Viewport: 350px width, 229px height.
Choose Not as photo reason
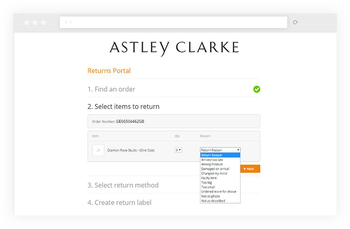(x=220, y=196)
